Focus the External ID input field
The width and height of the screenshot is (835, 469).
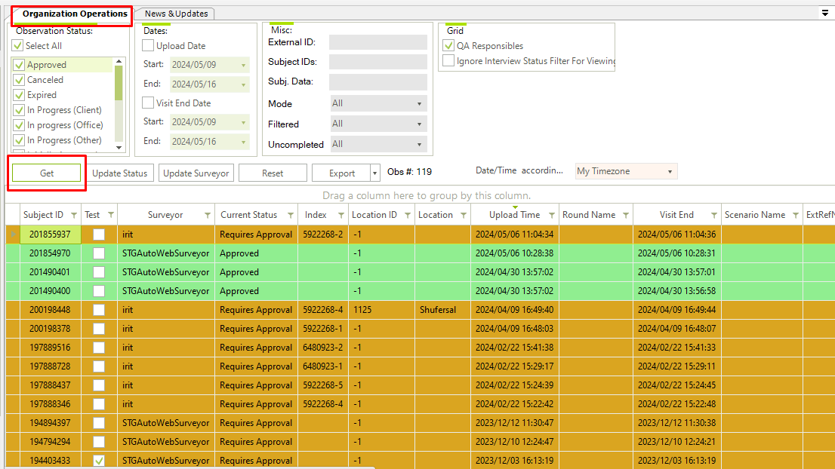click(x=378, y=42)
